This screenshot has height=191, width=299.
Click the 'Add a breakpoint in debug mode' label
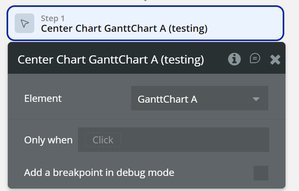[99, 173]
